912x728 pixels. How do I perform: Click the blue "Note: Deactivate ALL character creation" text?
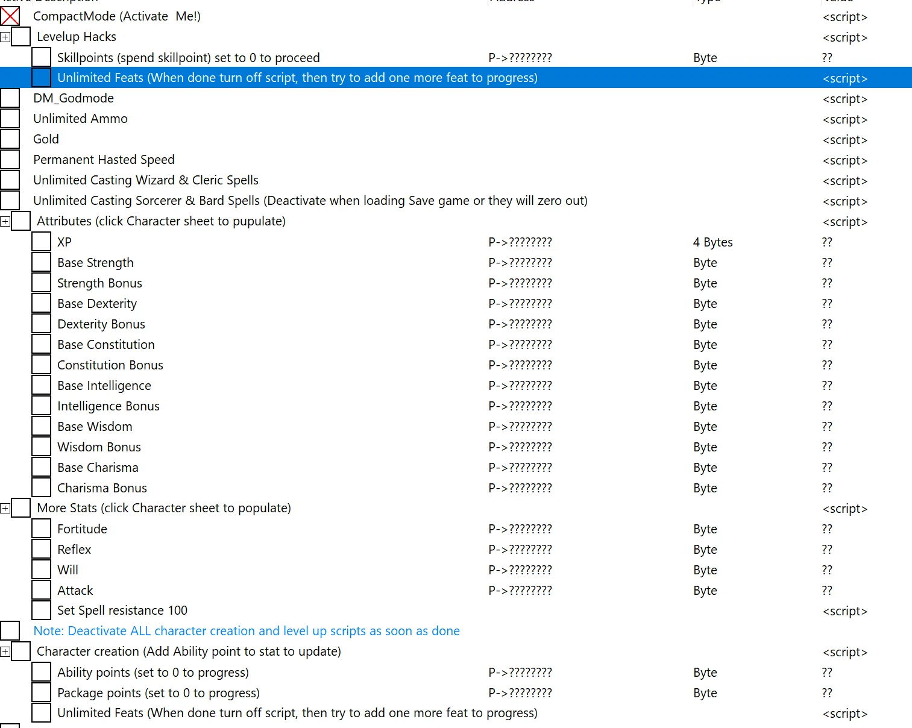[x=247, y=631]
